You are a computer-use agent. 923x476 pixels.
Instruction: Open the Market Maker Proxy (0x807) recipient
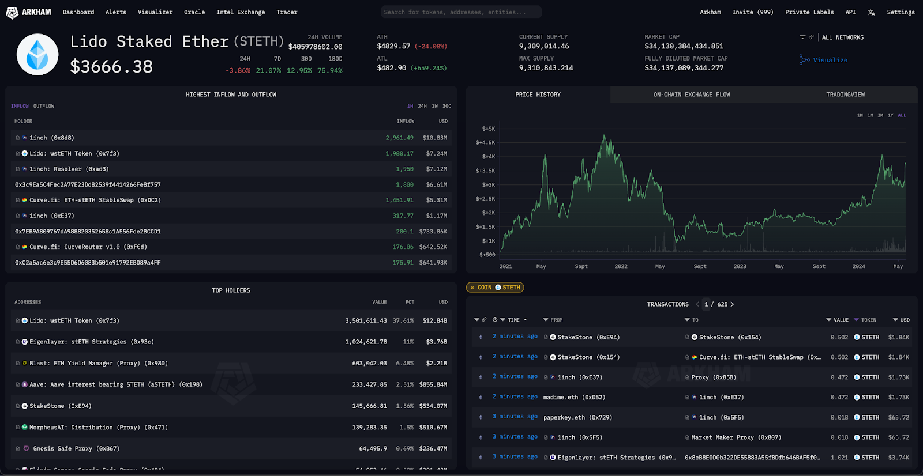tap(736, 437)
